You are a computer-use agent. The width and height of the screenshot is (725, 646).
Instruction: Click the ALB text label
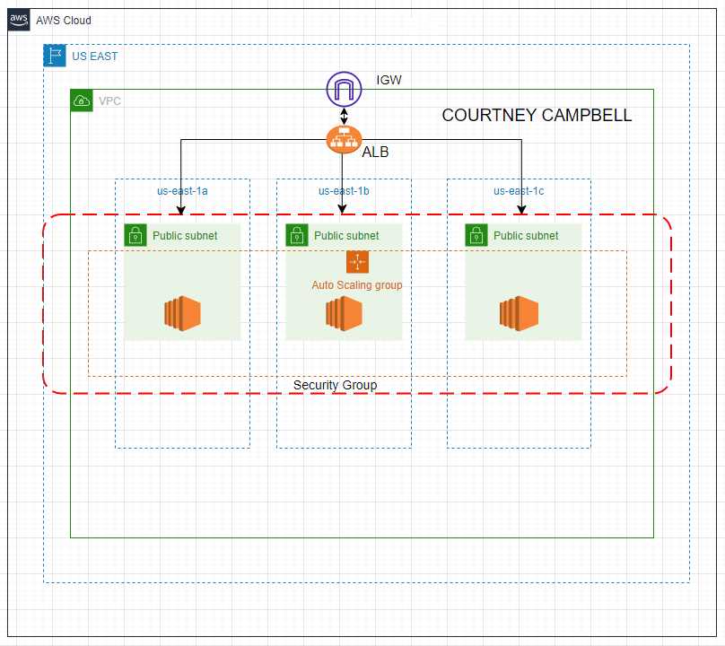point(376,152)
